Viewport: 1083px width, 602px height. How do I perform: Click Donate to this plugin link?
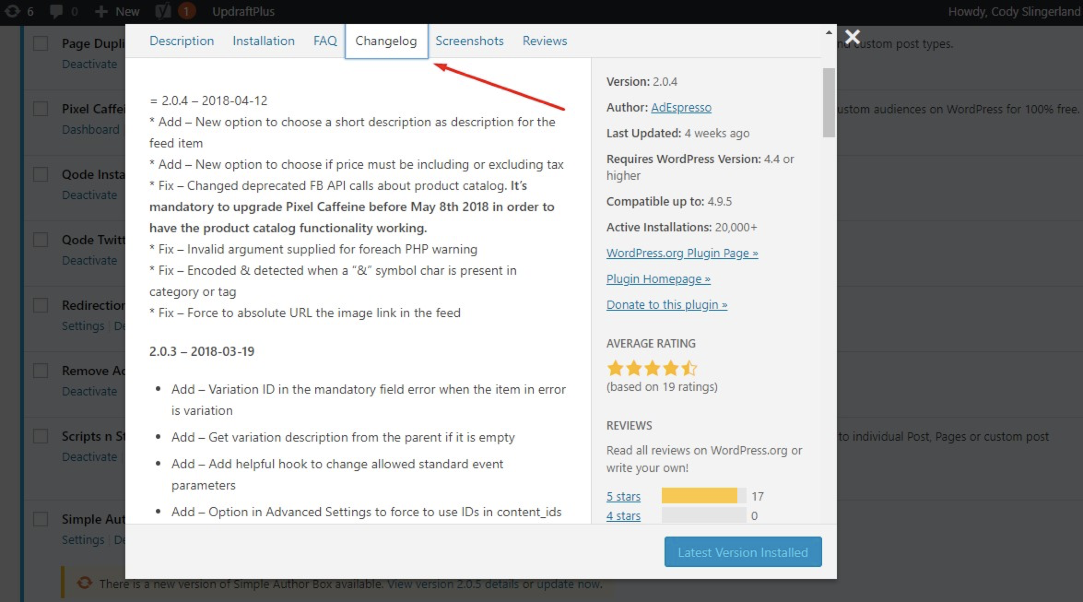(x=667, y=305)
